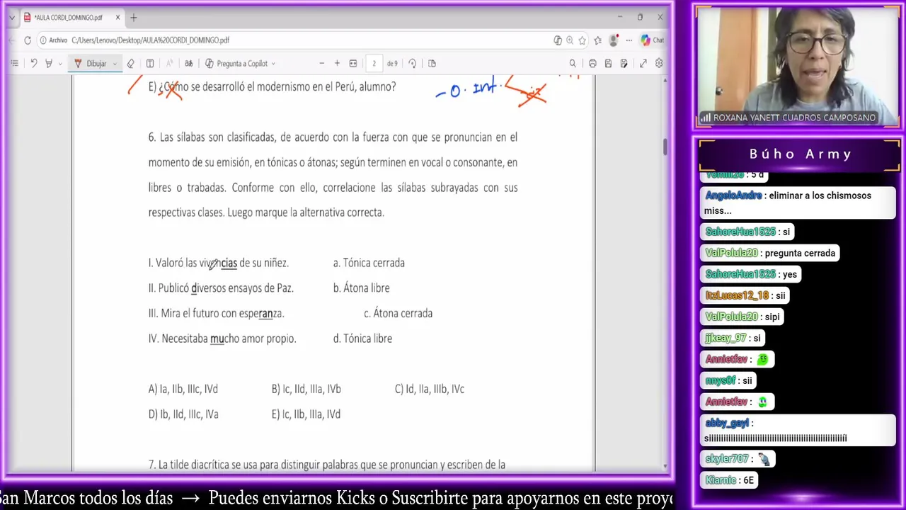The width and height of the screenshot is (906, 510).
Task: Click the full screen expand icon
Action: point(643,64)
